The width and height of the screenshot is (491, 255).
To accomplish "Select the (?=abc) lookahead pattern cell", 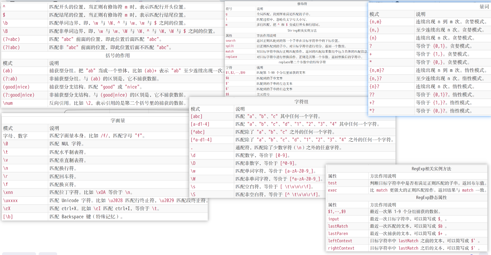I will coord(11,39).
